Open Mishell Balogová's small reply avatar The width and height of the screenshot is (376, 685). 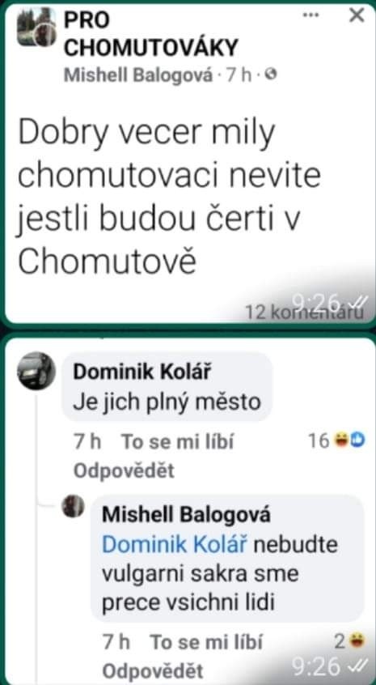click(x=74, y=506)
